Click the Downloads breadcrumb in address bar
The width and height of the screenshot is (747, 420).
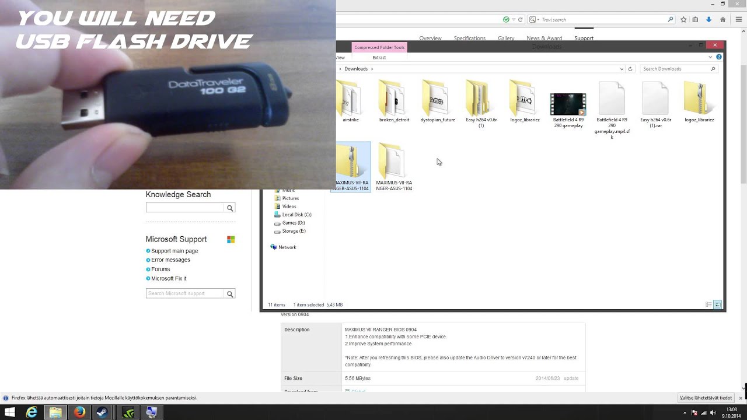tap(356, 69)
